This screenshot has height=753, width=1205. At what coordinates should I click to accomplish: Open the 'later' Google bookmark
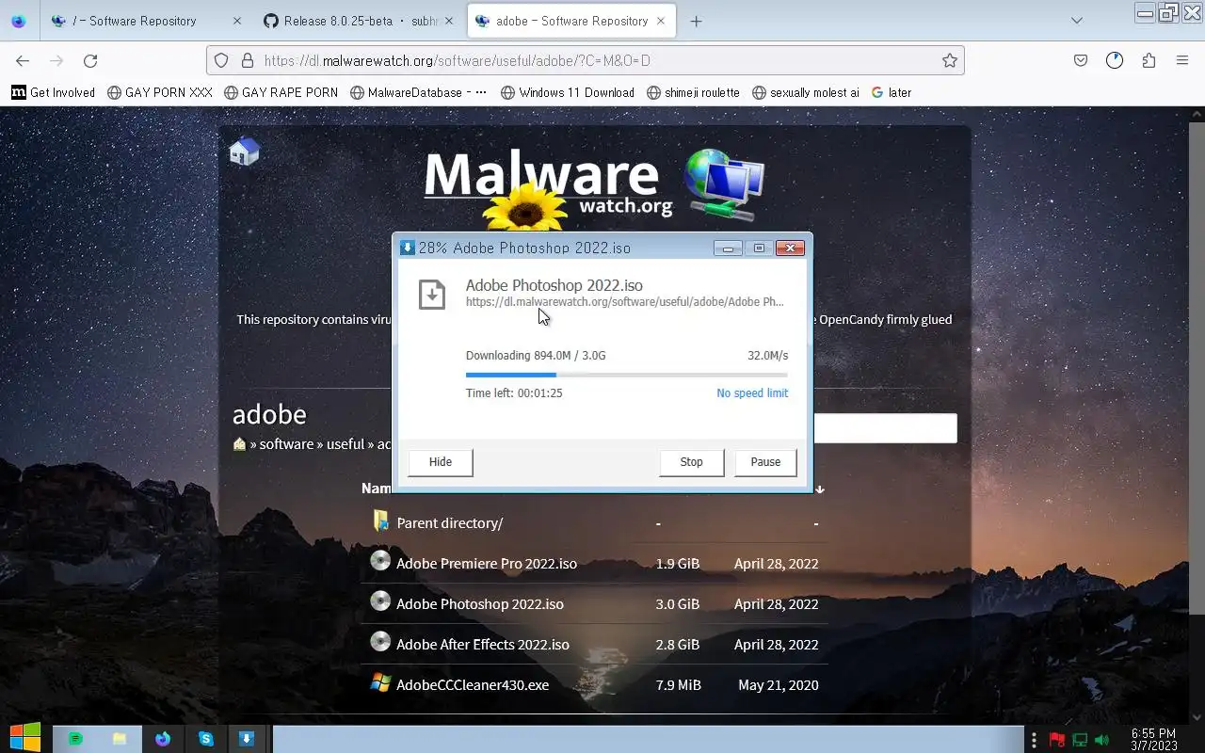tap(891, 92)
